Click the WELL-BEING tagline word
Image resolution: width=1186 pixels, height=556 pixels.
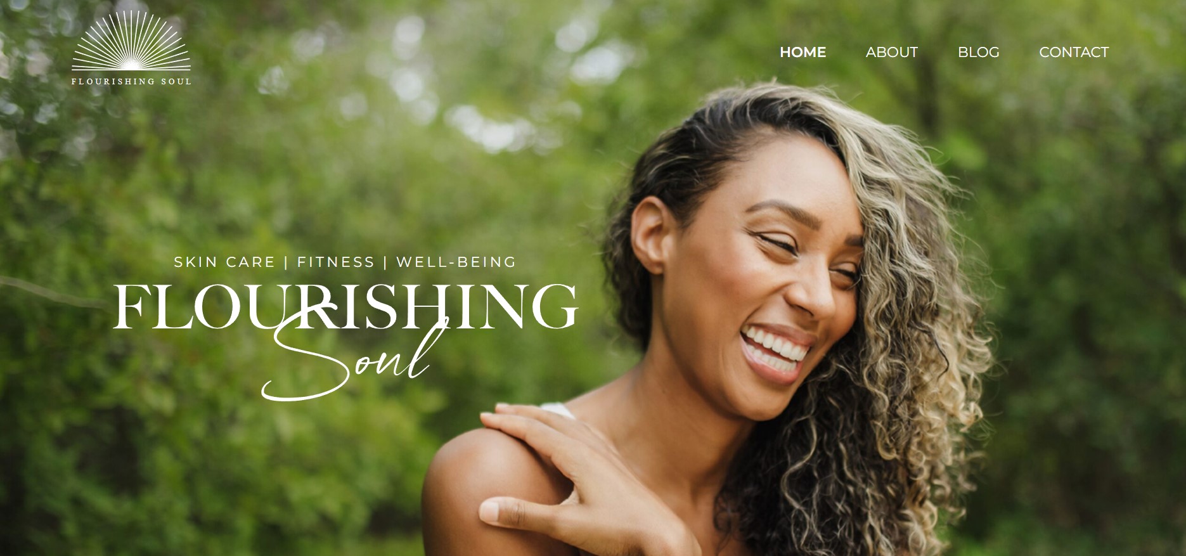(456, 262)
